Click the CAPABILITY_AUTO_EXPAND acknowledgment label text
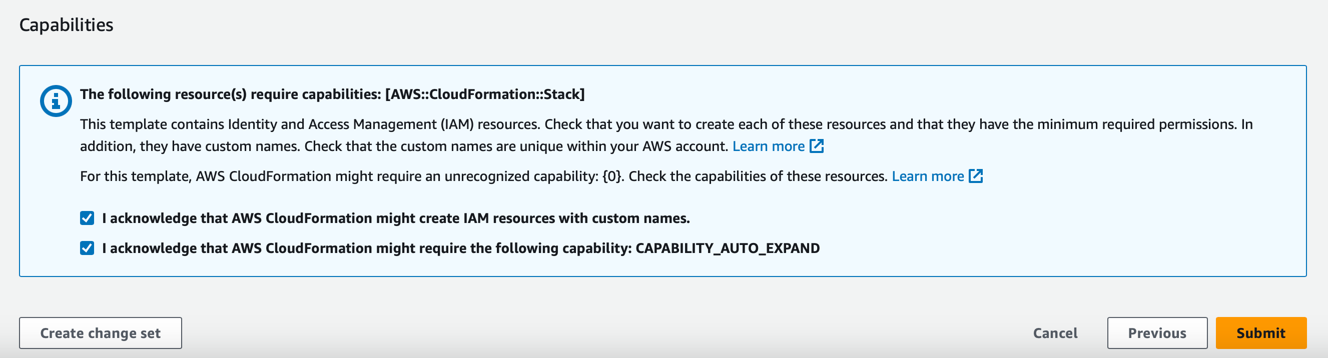 click(x=461, y=248)
